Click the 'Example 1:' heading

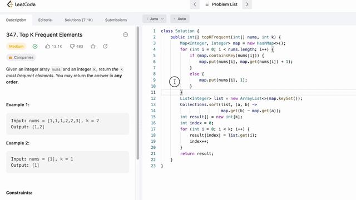(x=18, y=105)
